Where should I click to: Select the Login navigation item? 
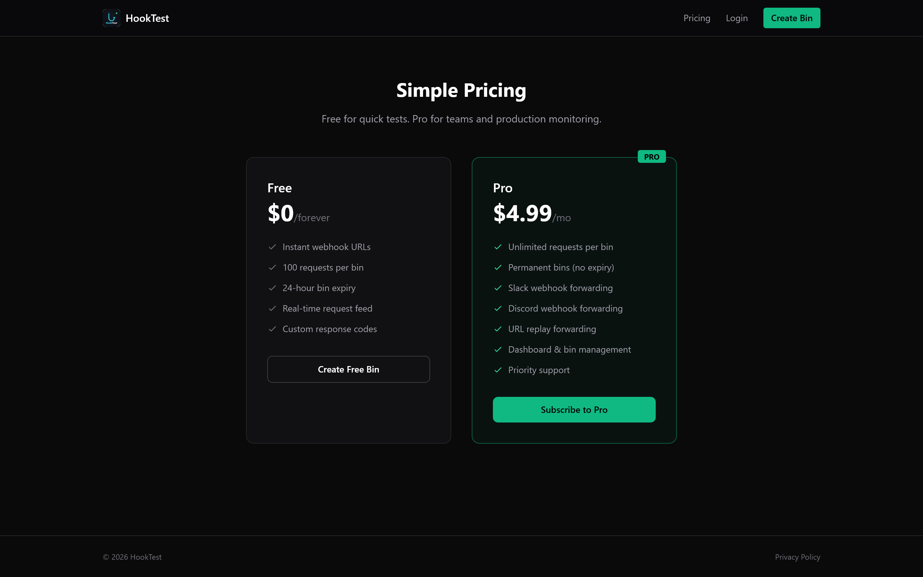tap(736, 18)
